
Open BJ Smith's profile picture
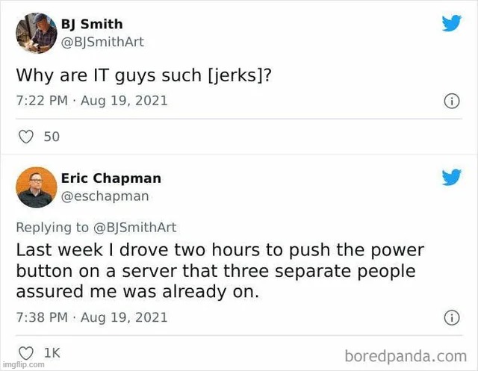[x=37, y=33]
